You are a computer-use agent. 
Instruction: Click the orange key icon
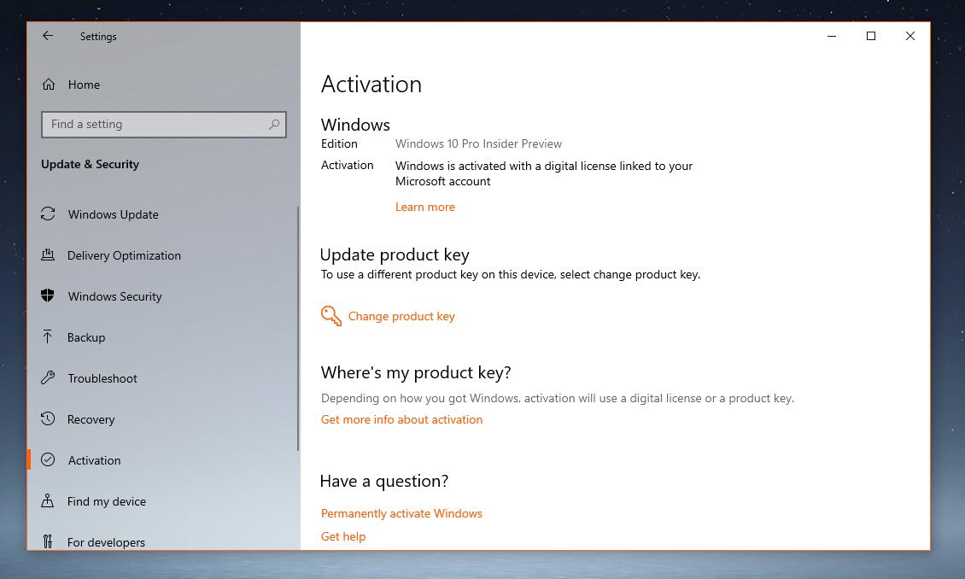331,316
